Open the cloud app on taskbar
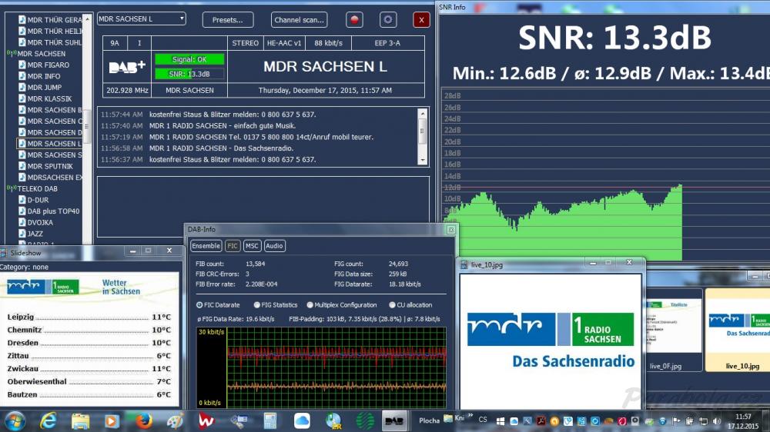The image size is (770, 432). click(x=302, y=420)
